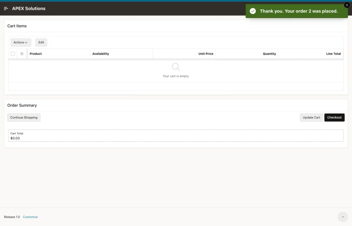Click the Continue Shopping button
The image size is (352, 226).
(x=24, y=117)
